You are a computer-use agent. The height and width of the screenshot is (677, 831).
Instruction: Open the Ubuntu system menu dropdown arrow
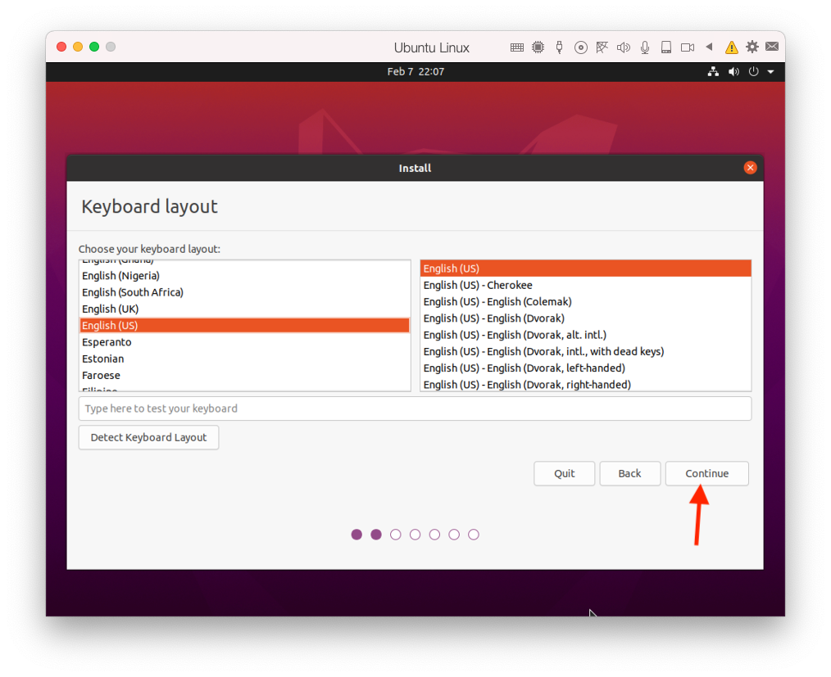[x=771, y=72]
